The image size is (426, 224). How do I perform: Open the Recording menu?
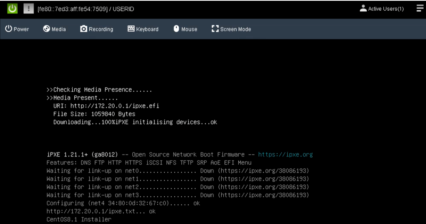pyautogui.click(x=96, y=29)
